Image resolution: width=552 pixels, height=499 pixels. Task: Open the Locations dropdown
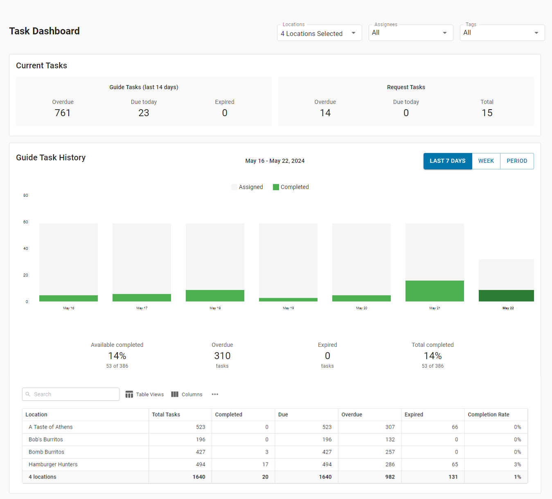[x=320, y=33]
